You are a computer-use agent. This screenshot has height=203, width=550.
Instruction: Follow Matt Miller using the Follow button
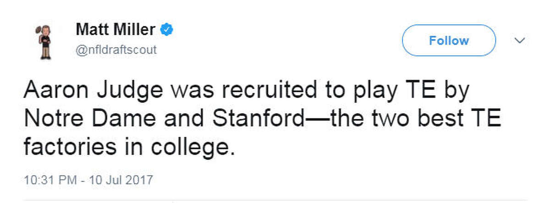coord(449,41)
